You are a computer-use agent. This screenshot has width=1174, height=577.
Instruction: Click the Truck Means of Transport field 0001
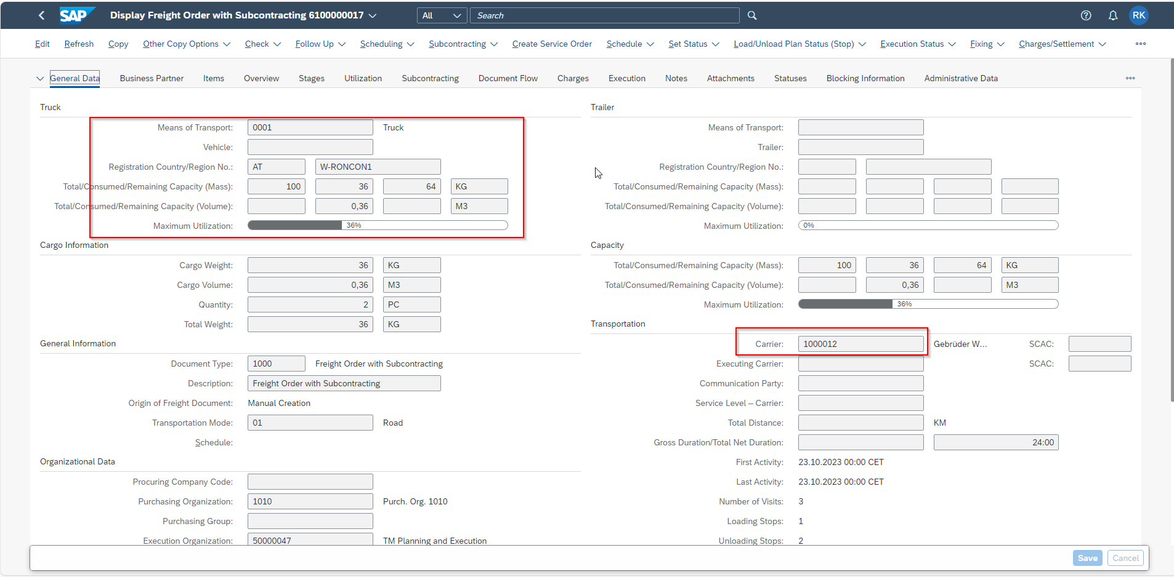tap(310, 127)
